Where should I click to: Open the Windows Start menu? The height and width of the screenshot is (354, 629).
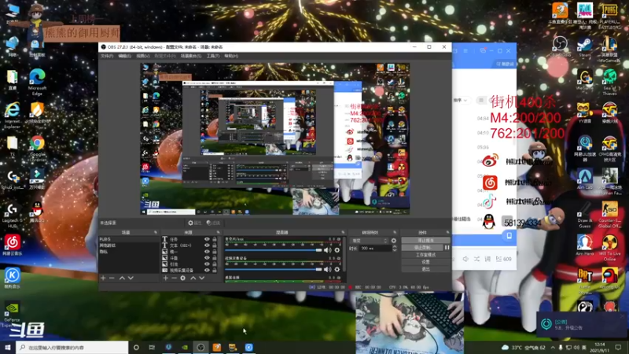[8, 347]
